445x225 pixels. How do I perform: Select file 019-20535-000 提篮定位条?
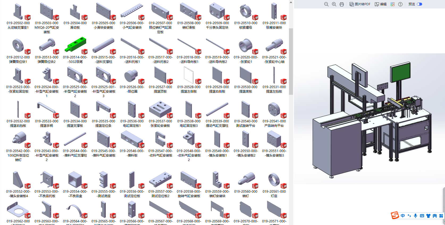tap(104, 114)
